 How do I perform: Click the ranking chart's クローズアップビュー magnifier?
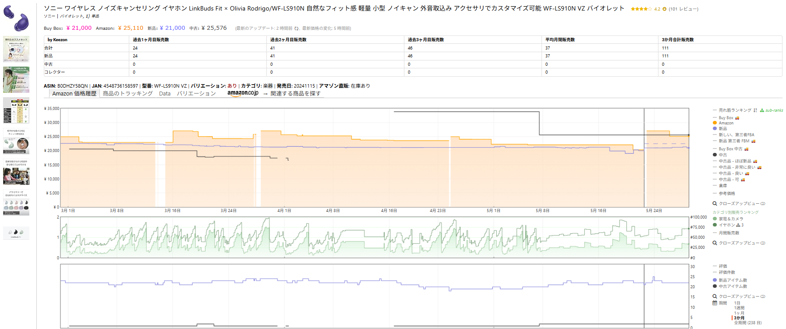(x=715, y=243)
